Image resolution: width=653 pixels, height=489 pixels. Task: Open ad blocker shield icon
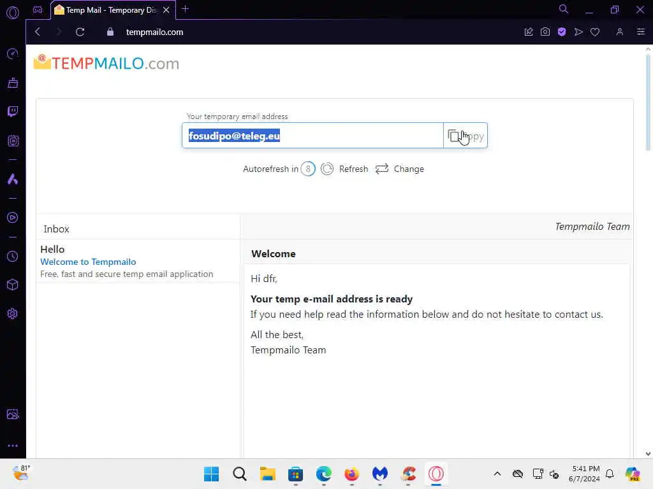coord(562,32)
